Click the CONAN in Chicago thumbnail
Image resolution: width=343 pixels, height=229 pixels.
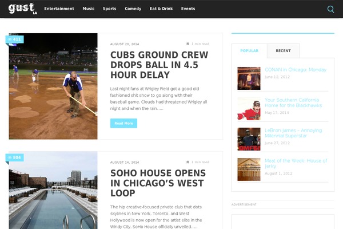point(249,78)
